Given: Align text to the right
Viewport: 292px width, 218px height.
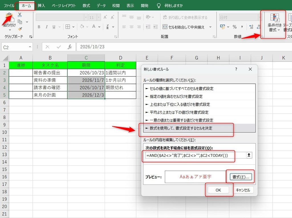Looking at the screenshot, I should (139, 27).
